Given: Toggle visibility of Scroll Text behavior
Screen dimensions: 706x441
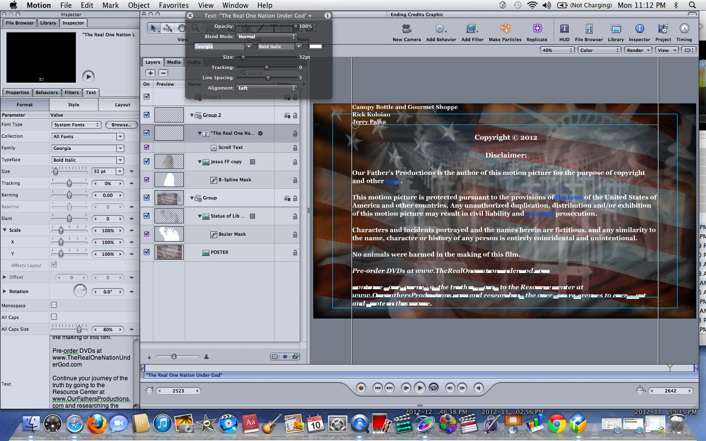Looking at the screenshot, I should [x=147, y=147].
